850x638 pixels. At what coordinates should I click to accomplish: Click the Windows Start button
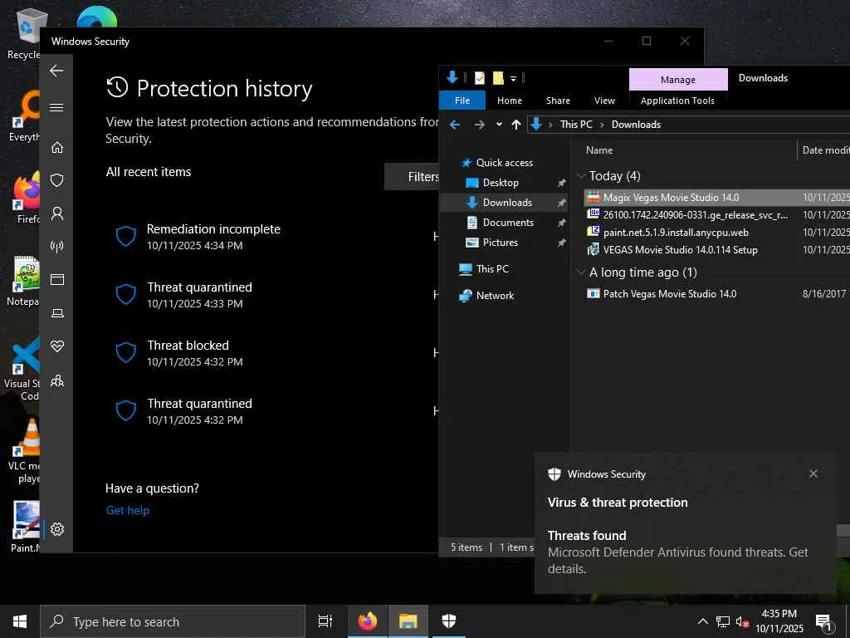coord(20,621)
